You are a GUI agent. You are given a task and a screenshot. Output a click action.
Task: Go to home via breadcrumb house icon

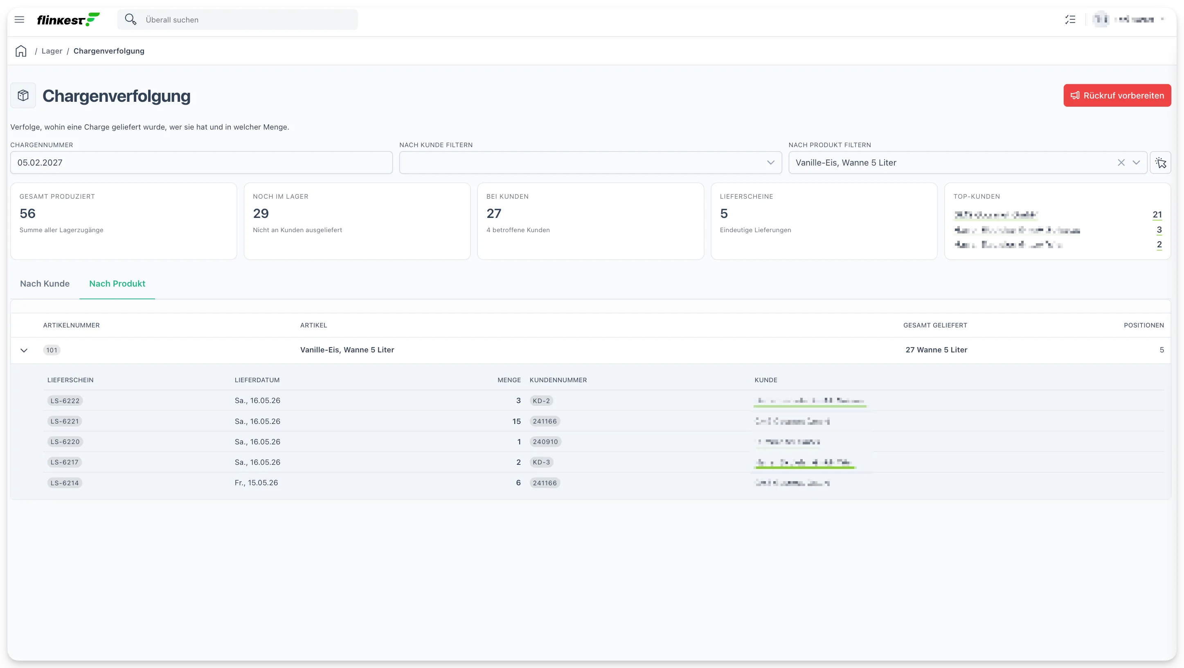21,51
